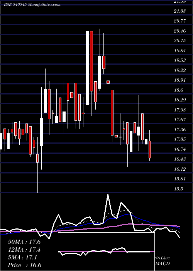This screenshot has height=271, width=193.
Task: Click the BSE 540545 MunafaSutra.com title
Action: coord(32,5)
